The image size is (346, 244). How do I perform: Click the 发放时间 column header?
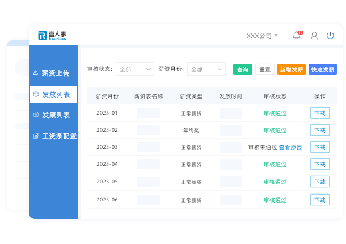[231, 96]
